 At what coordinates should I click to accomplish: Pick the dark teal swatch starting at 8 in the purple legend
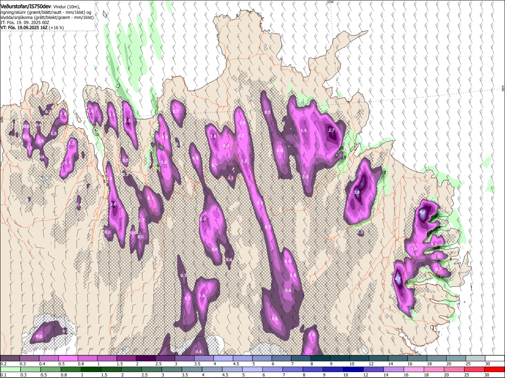(x=320, y=358)
